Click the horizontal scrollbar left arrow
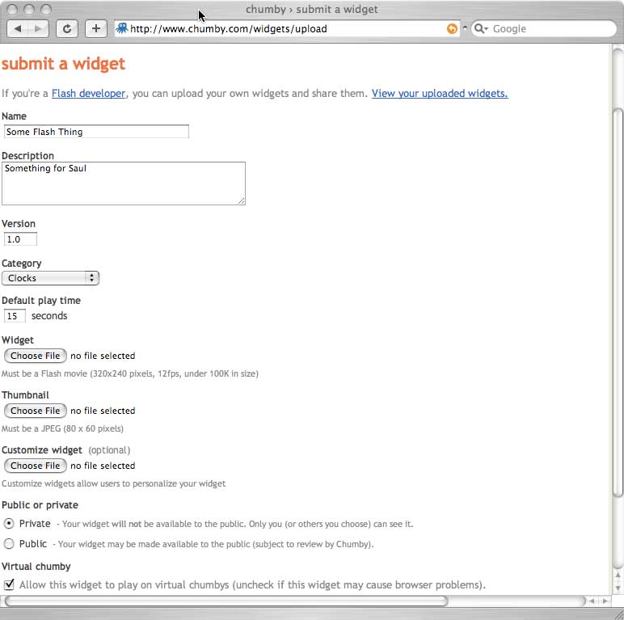 (x=592, y=601)
